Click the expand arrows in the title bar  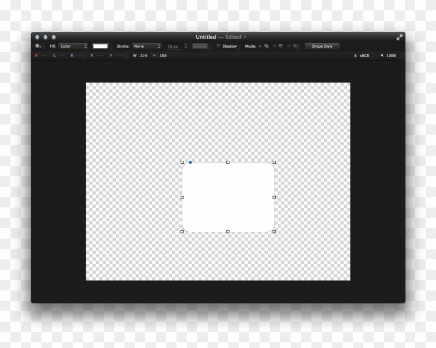[x=400, y=37]
